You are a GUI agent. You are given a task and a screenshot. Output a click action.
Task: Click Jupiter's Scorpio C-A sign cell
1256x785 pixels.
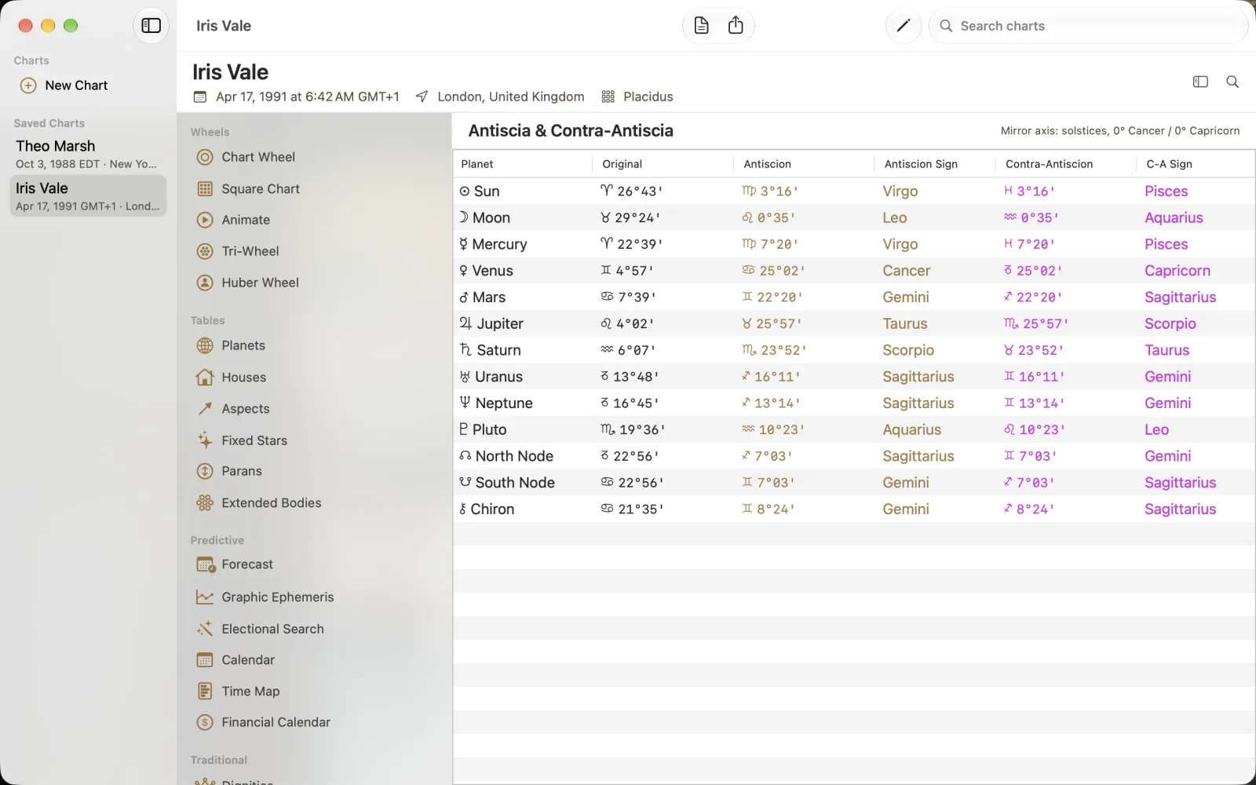pyautogui.click(x=1170, y=323)
